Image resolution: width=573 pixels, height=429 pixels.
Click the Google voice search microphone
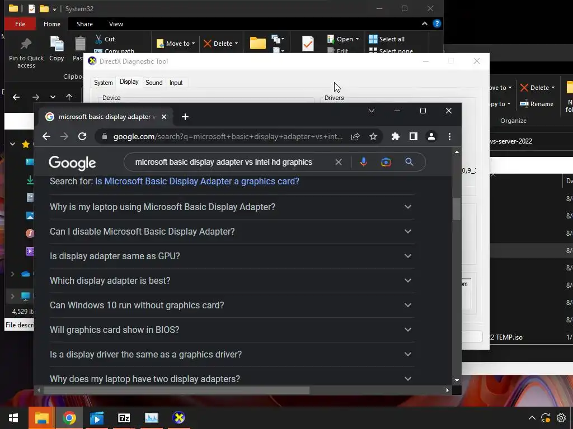tap(363, 162)
